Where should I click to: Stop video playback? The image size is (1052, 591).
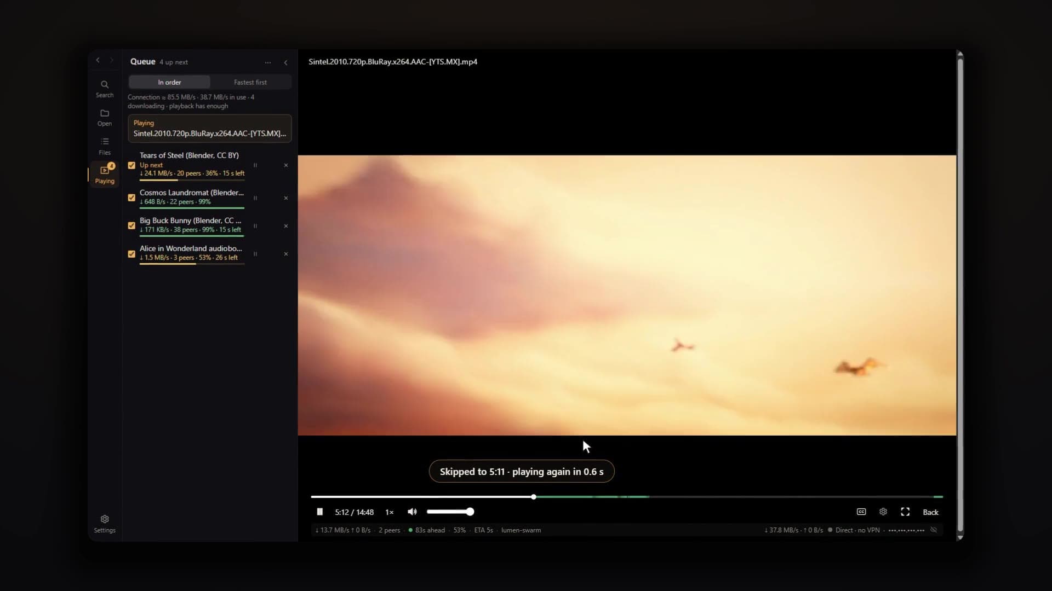(320, 512)
